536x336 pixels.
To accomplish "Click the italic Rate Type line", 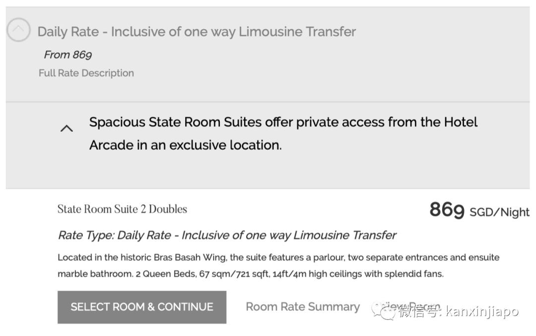I will pos(227,235).
